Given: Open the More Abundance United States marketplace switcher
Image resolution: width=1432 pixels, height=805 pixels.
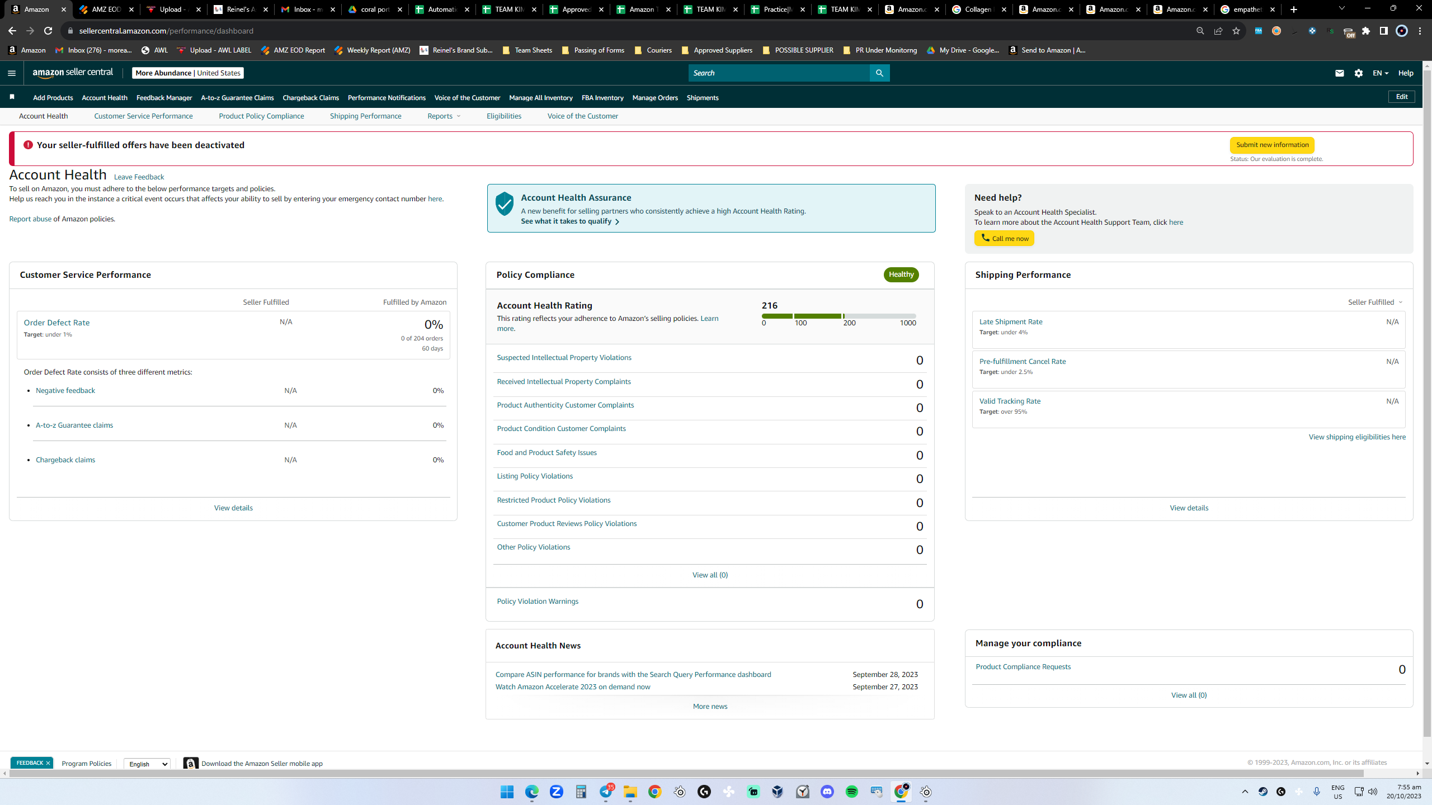Looking at the screenshot, I should coord(188,73).
